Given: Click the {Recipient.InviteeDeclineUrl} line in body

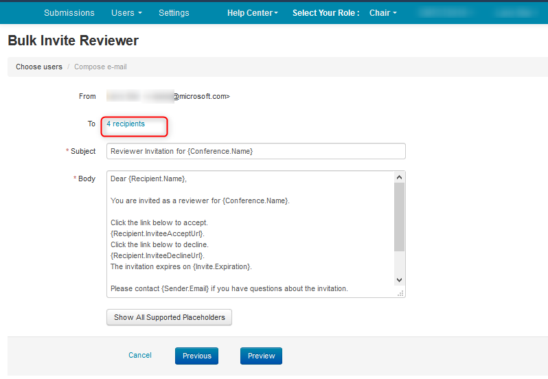Looking at the screenshot, I should (x=158, y=255).
